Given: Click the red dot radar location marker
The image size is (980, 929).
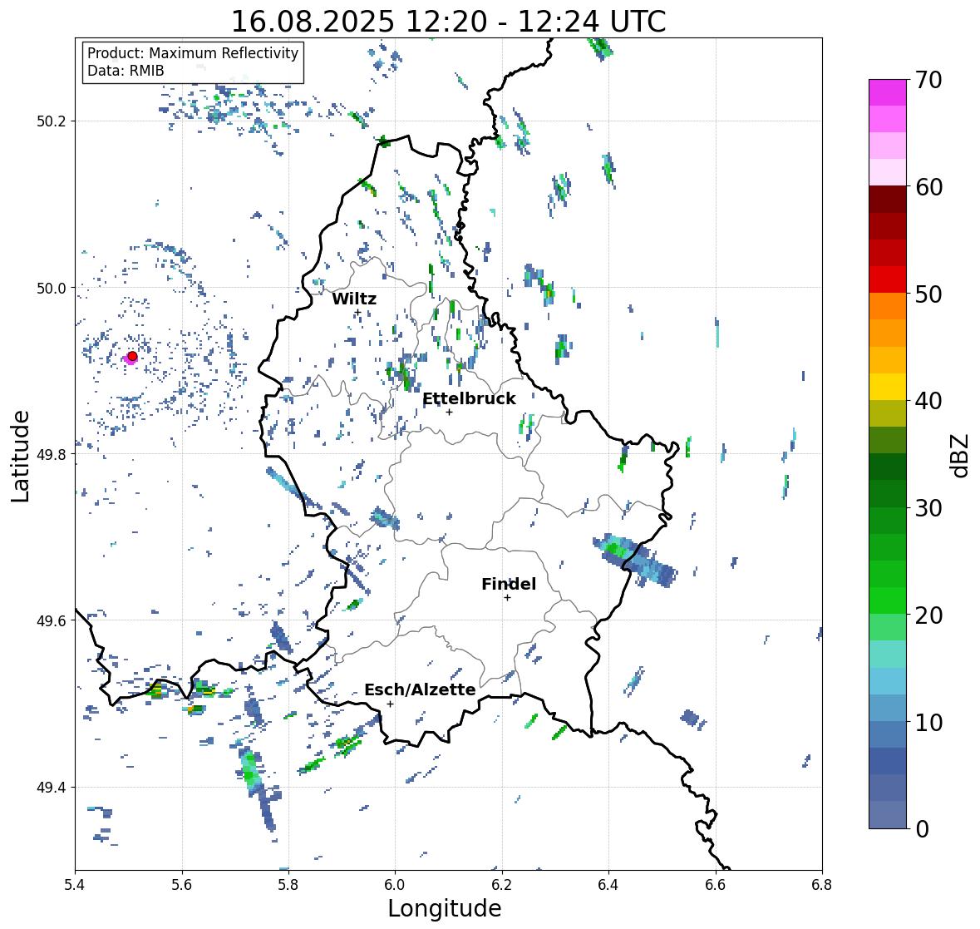Looking at the screenshot, I should coord(132,356).
